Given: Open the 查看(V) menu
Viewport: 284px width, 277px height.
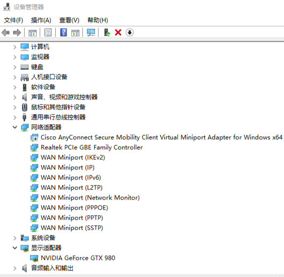Looking at the screenshot, I should (x=69, y=20).
